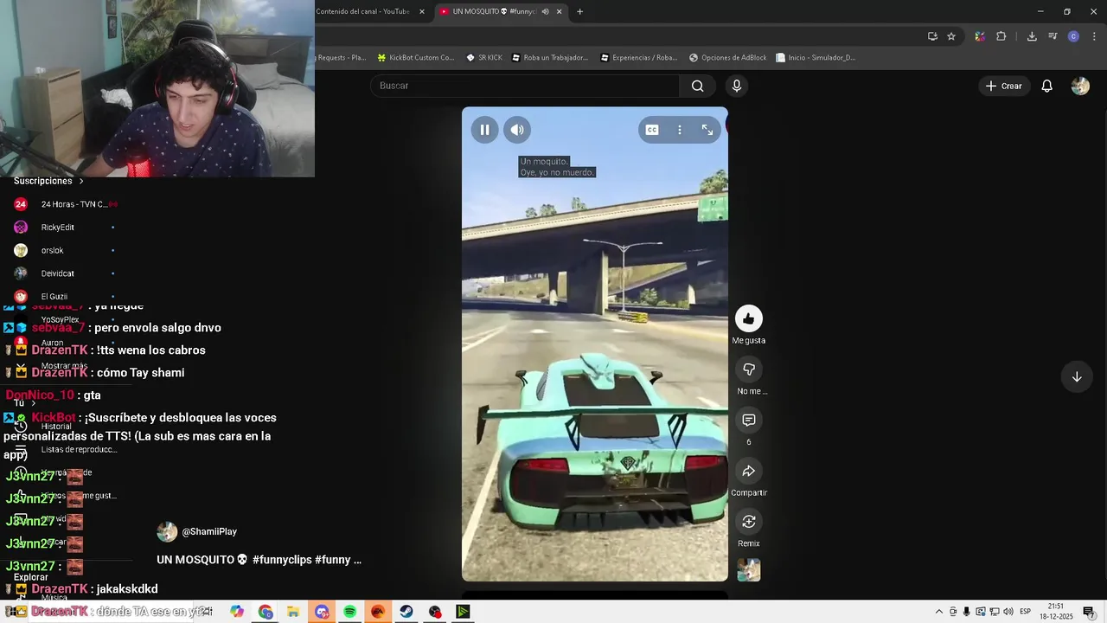Share the Short using Compartir
The height and width of the screenshot is (623, 1107).
click(749, 471)
